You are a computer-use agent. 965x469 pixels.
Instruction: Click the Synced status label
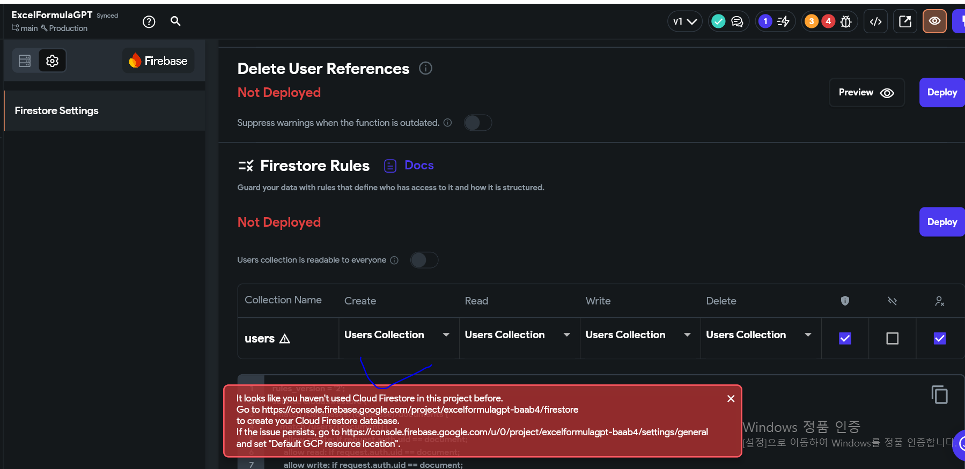[x=107, y=16]
